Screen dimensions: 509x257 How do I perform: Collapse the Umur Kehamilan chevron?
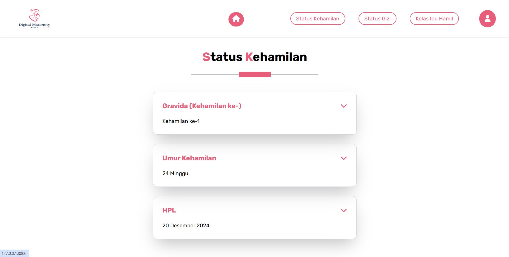344,158
